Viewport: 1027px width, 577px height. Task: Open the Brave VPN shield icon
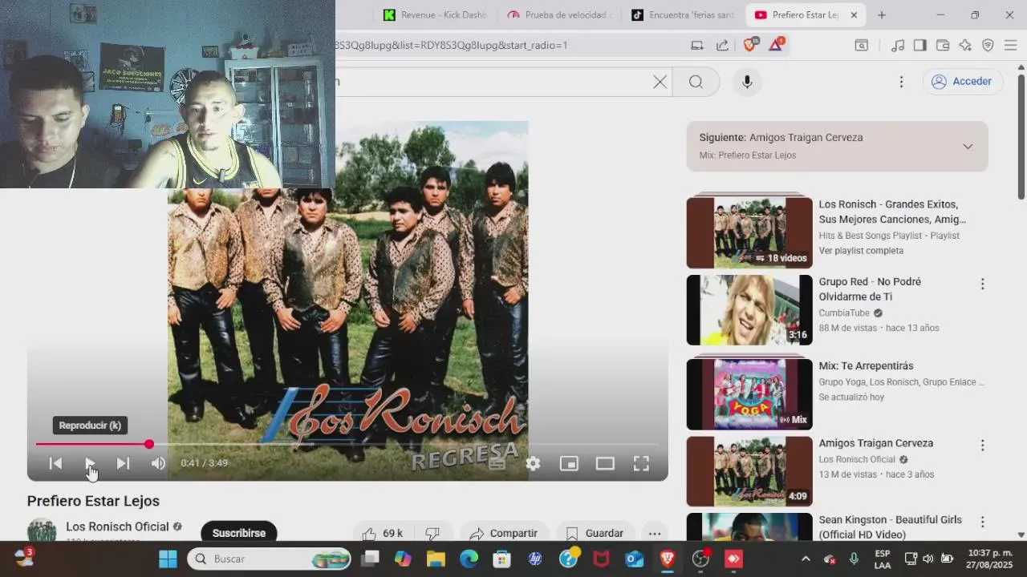(988, 46)
